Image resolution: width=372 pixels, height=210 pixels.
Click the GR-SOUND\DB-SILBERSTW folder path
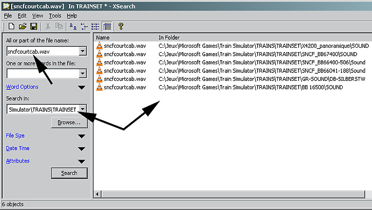(262, 79)
